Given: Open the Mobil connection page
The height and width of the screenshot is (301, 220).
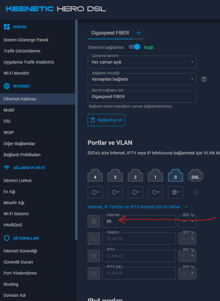Looking at the screenshot, I should pos(9,110).
